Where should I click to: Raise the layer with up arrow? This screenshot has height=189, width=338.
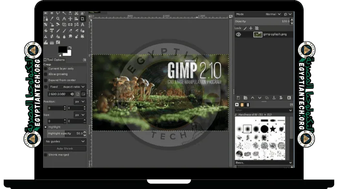tap(252, 98)
